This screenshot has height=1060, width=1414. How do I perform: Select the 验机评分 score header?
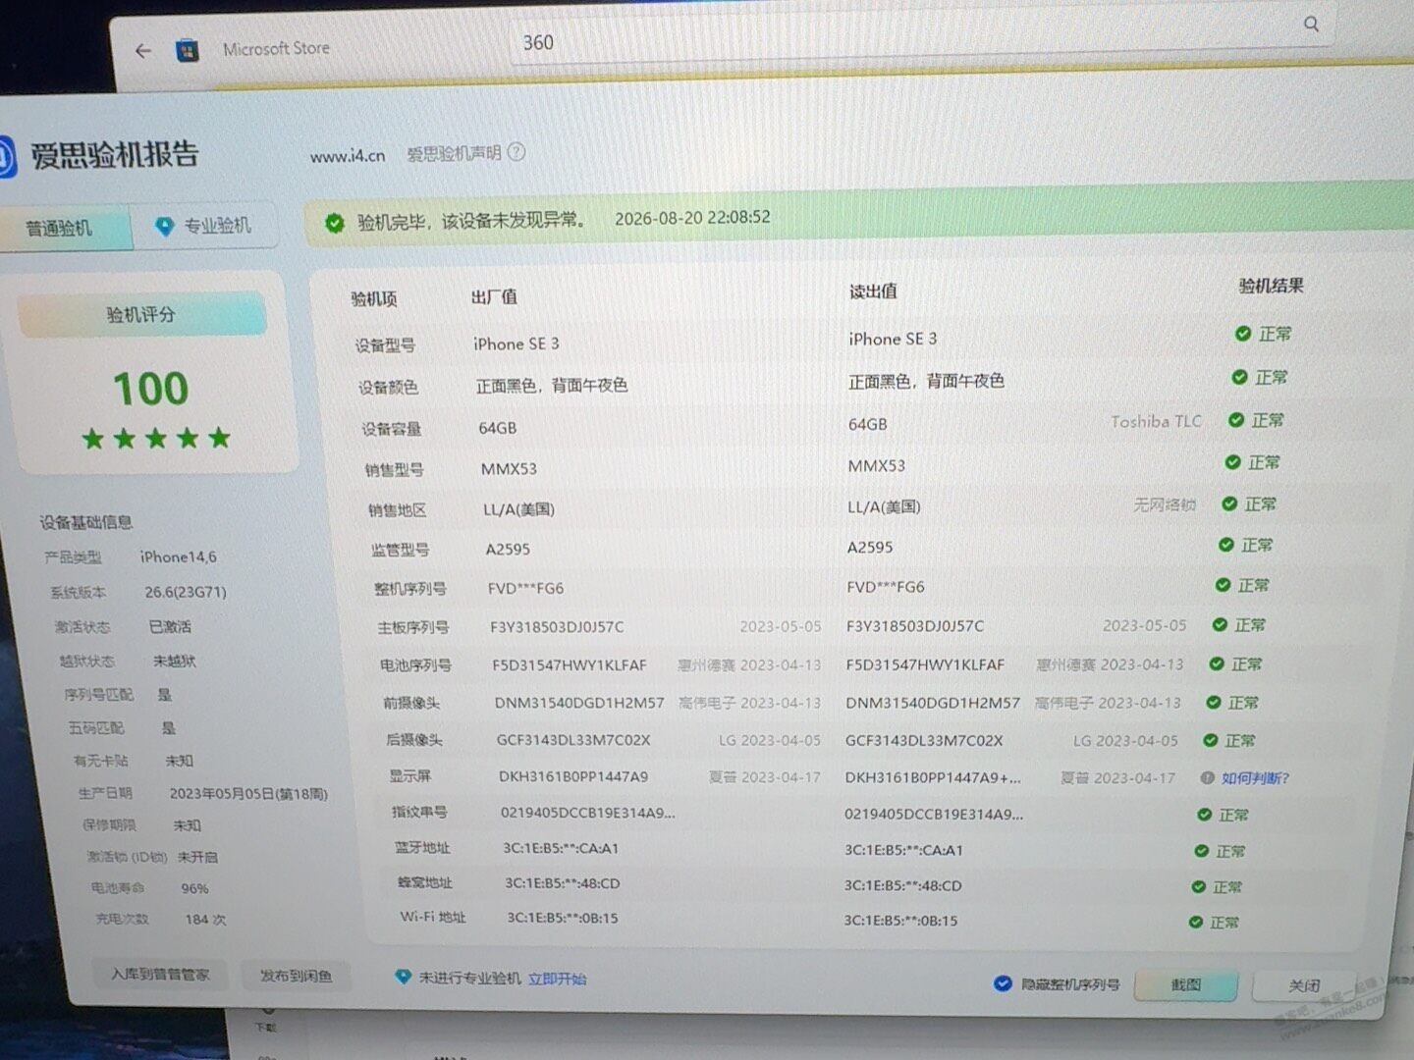(141, 315)
